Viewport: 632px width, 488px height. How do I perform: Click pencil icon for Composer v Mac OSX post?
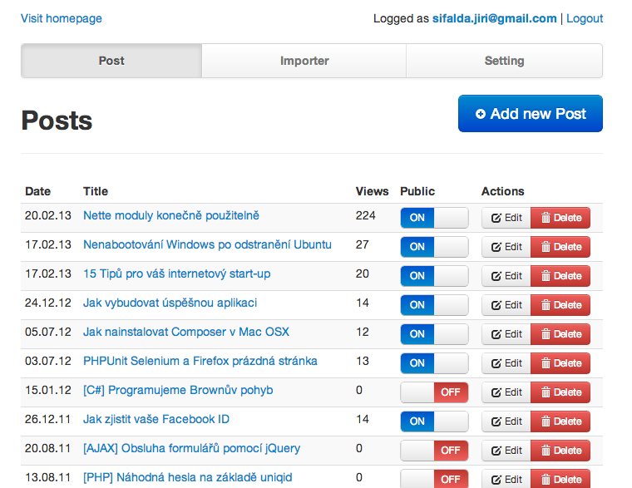pos(496,334)
